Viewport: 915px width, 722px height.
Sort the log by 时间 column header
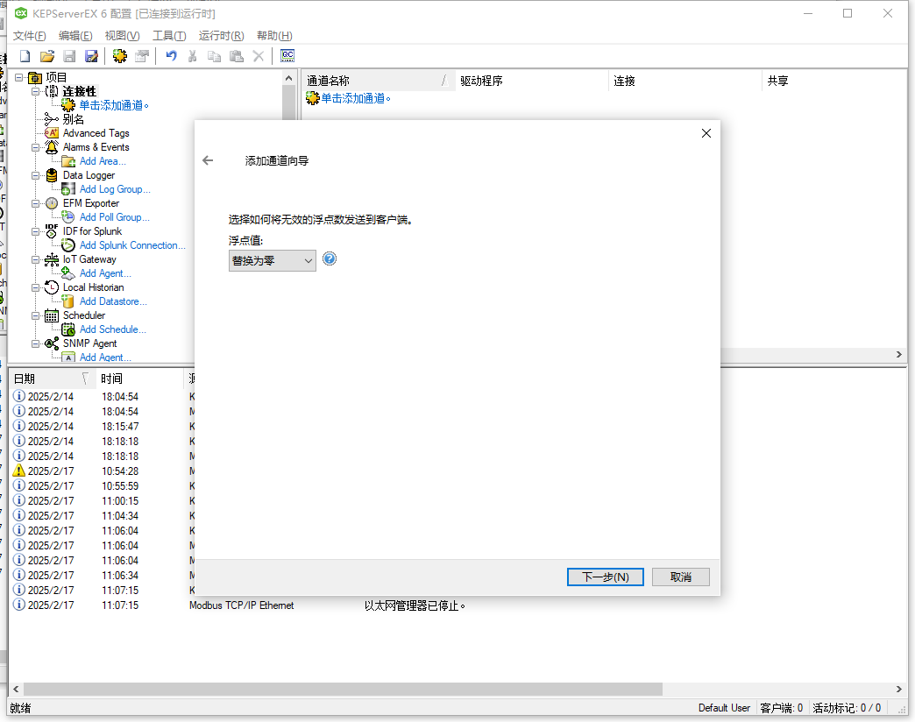138,379
